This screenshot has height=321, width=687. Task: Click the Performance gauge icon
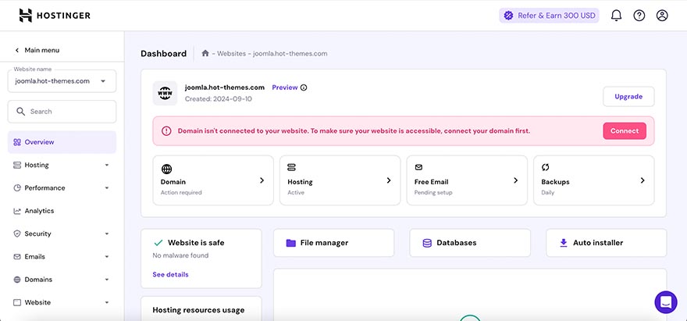click(x=17, y=187)
